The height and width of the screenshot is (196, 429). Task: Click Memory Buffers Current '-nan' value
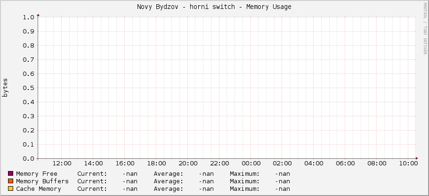(x=130, y=181)
